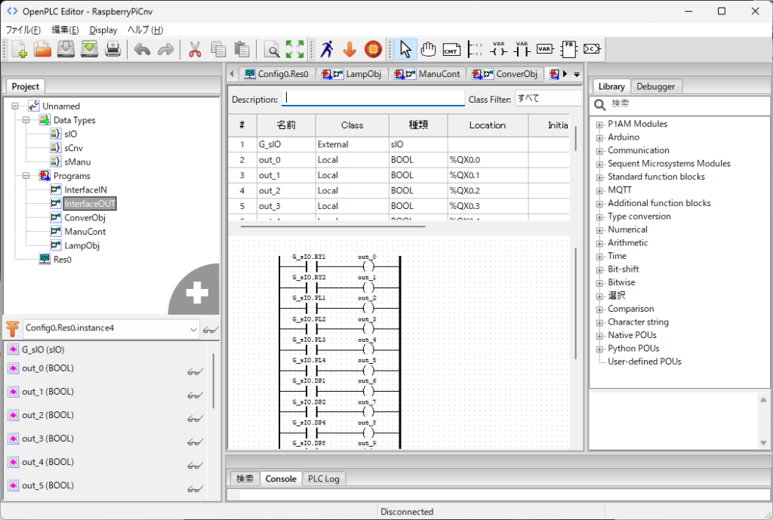This screenshot has height=520, width=773.
Task: Switch to the Config0.Res0 editor tab
Action: point(276,74)
